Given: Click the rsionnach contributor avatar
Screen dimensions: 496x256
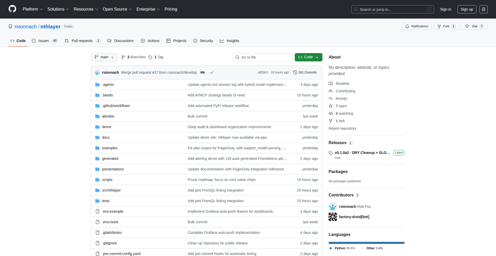Looking at the screenshot, I should point(333,207).
